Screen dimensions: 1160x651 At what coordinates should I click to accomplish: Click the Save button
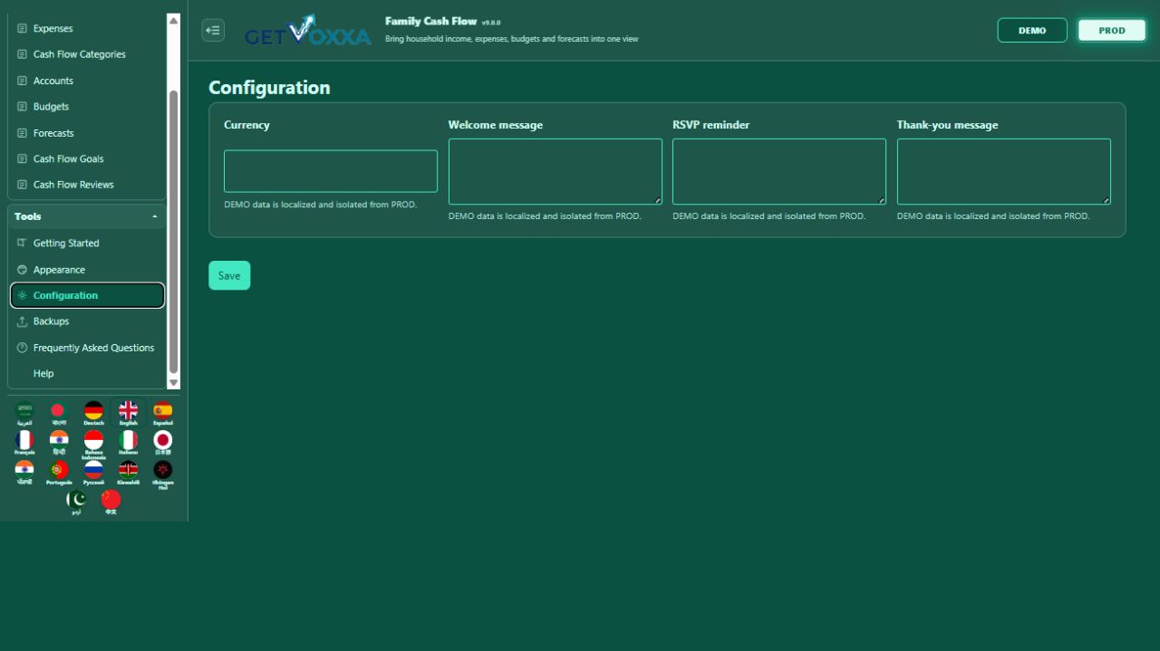(229, 275)
